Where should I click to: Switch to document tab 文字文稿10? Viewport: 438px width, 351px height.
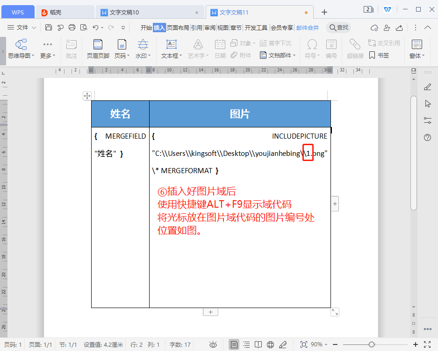(150, 12)
